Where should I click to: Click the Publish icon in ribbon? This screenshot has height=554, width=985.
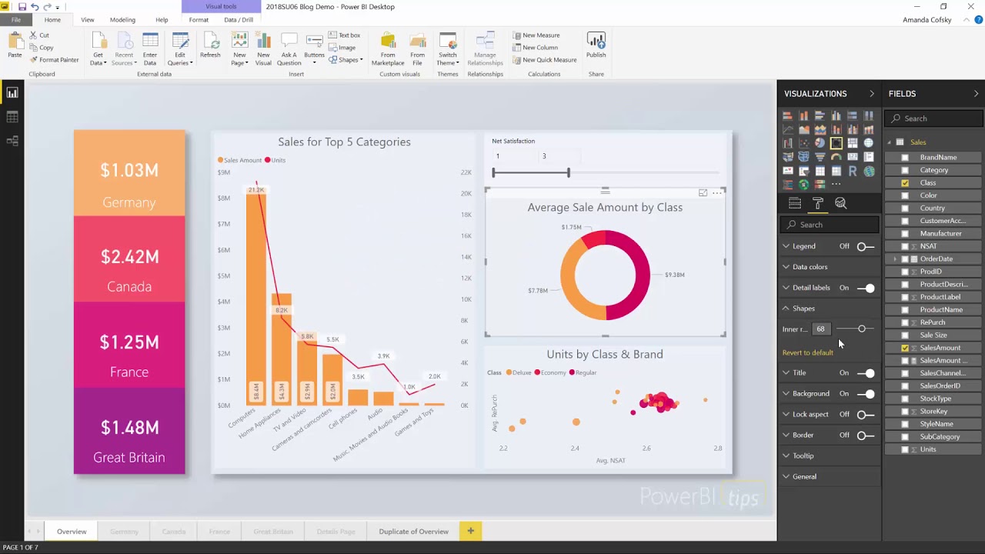click(596, 46)
